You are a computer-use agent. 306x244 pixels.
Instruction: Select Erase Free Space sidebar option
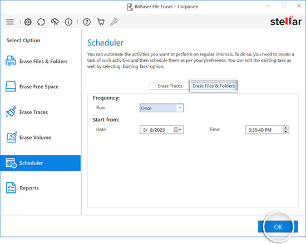(x=41, y=87)
